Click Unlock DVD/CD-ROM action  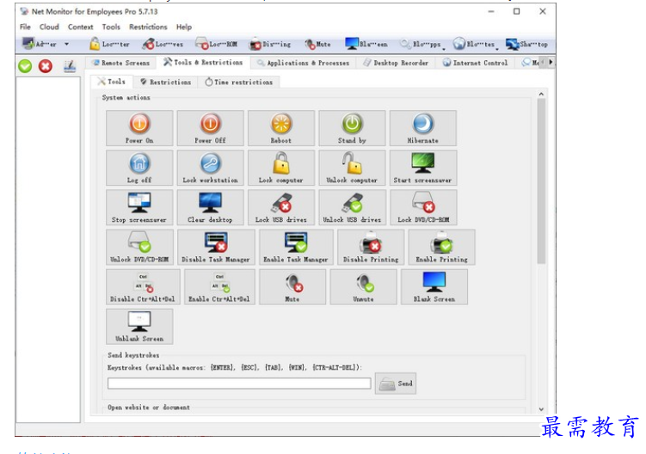tap(139, 247)
